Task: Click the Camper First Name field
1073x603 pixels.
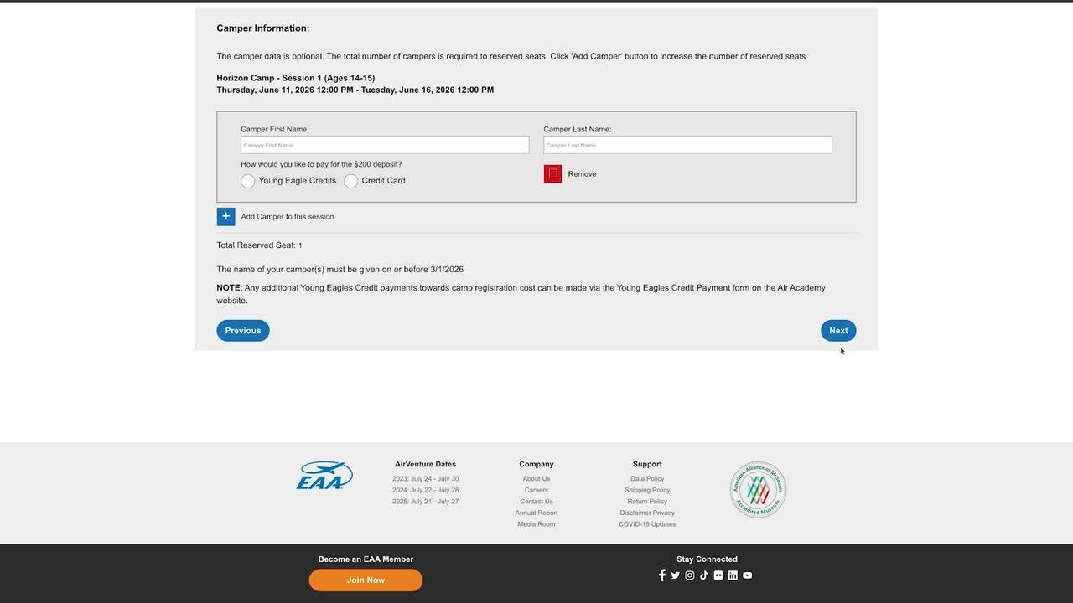Action: (x=385, y=145)
